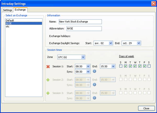
Task: Uncheck Session 1 Monday checkbox
Action: pos(126,66)
